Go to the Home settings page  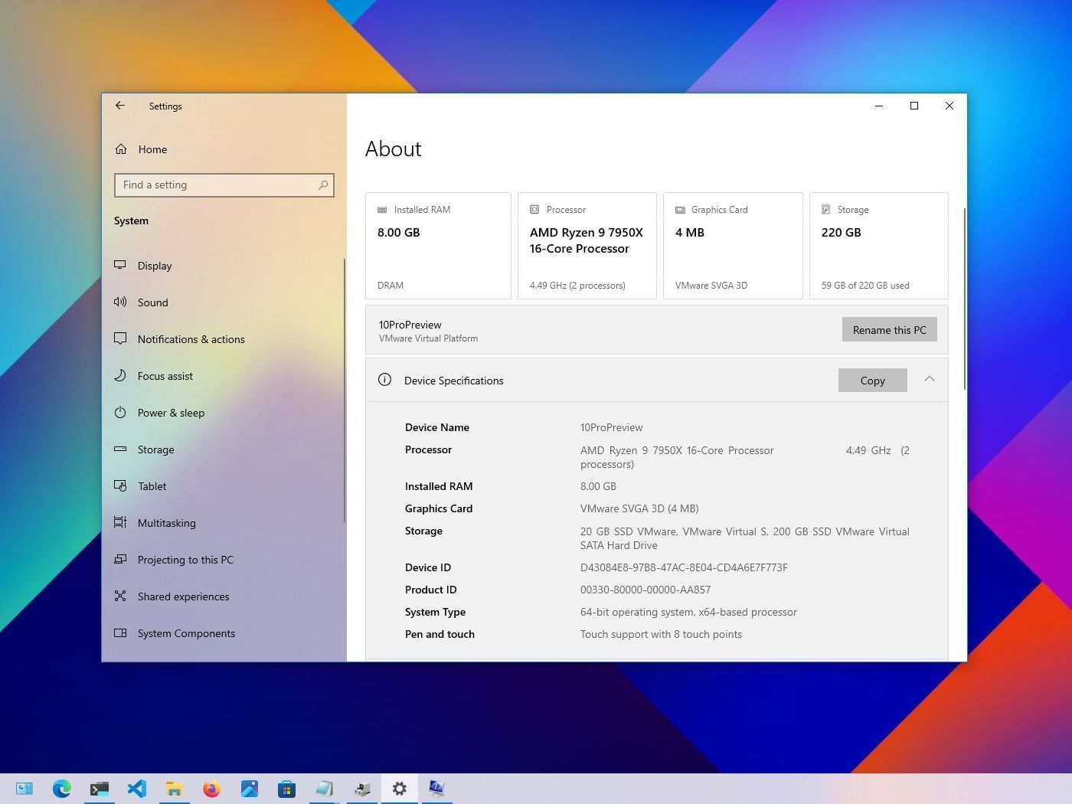(x=152, y=149)
